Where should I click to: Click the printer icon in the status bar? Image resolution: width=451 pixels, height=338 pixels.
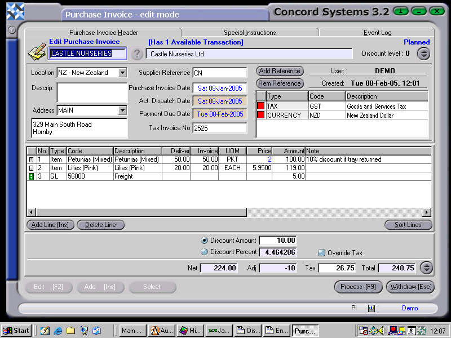(371, 308)
